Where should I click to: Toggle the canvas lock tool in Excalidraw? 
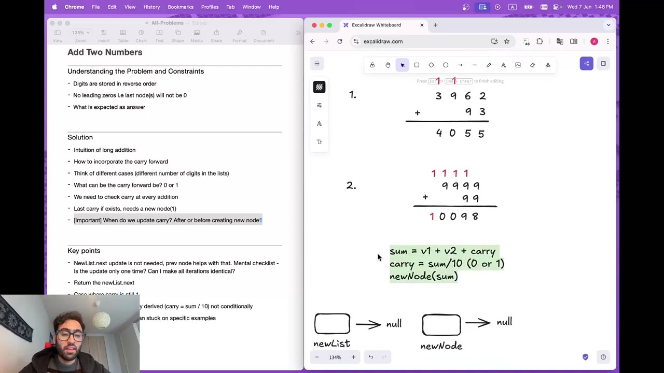pos(372,65)
